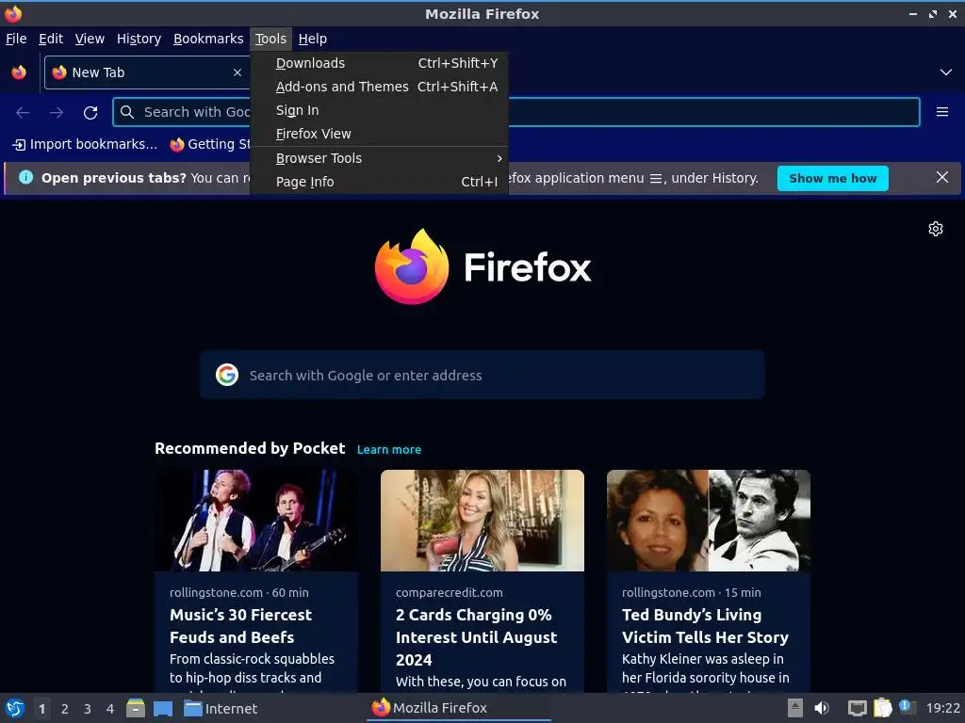The width and height of the screenshot is (965, 723).
Task: Open the View menu
Action: point(90,39)
